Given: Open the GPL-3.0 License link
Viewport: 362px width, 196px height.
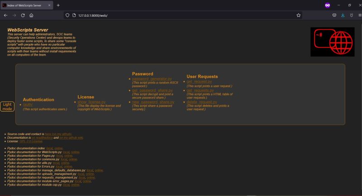Looking at the screenshot, I should pos(31,141).
